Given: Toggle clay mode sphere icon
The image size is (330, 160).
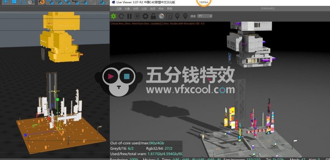Looking at the screenshot, I should click(x=161, y=16).
